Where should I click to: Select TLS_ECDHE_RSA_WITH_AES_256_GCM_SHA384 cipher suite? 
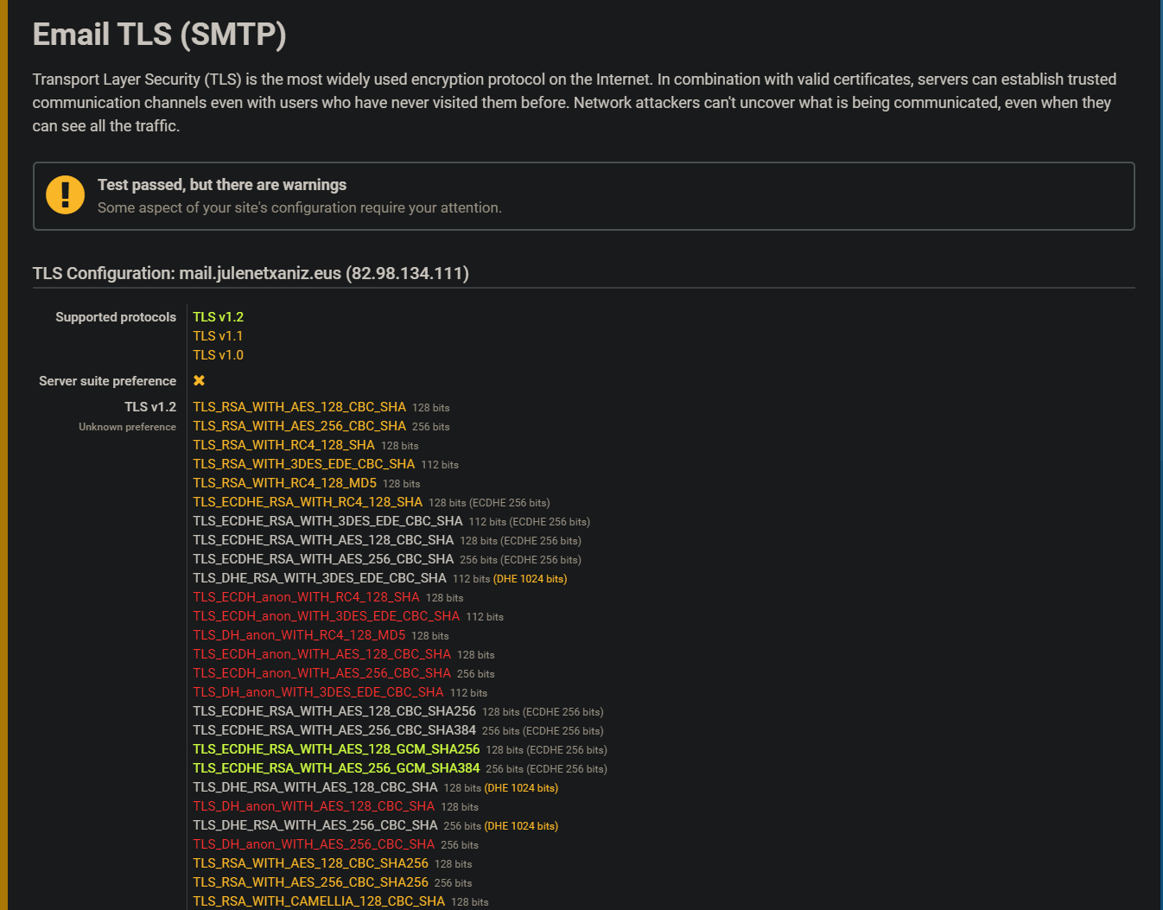pyautogui.click(x=336, y=767)
